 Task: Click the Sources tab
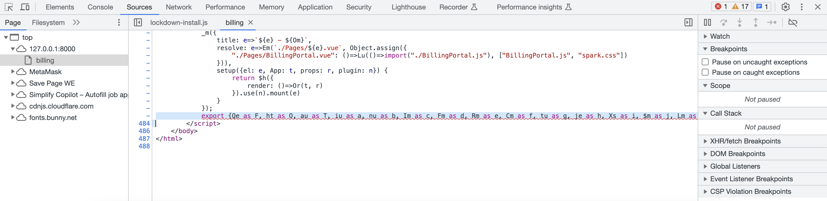click(x=139, y=7)
